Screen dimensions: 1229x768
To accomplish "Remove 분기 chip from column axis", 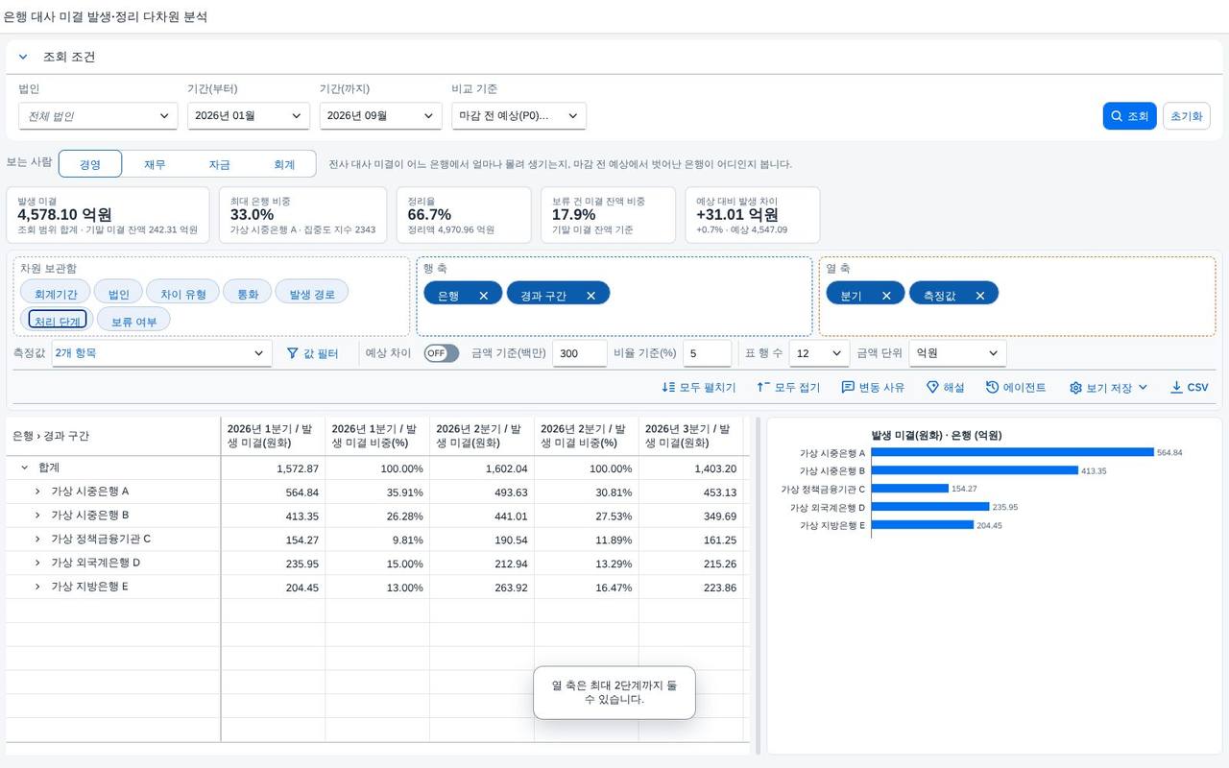I will (886, 296).
